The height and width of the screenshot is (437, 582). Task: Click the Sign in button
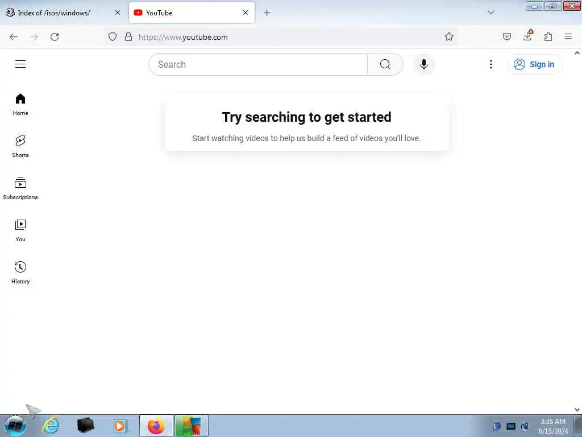pos(535,64)
